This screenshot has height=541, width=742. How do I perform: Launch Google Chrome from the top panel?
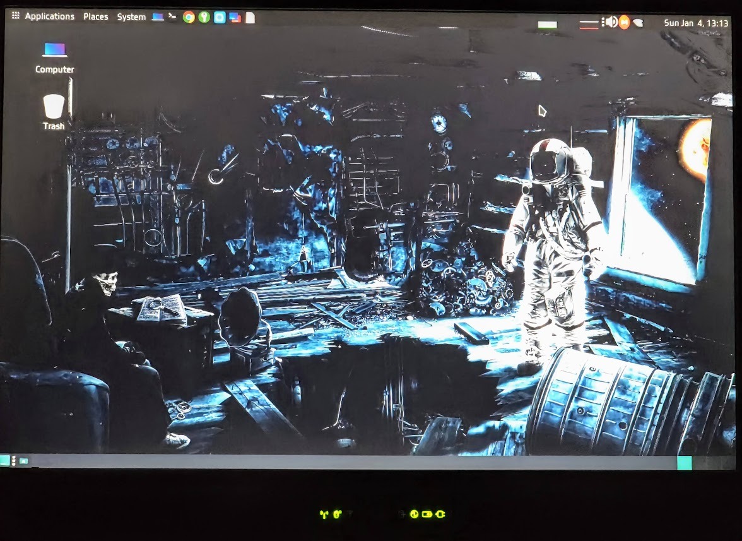point(189,18)
